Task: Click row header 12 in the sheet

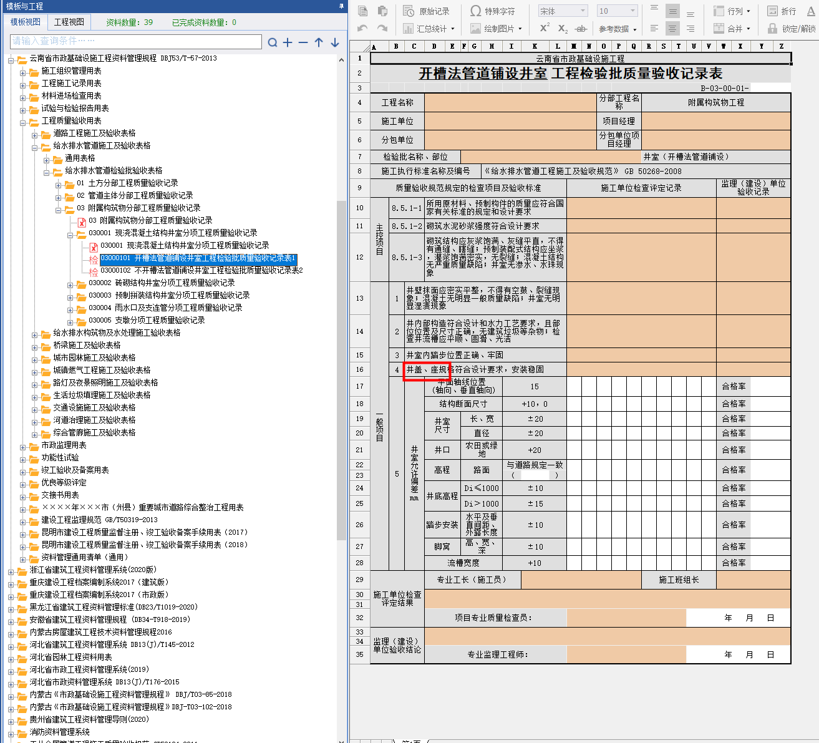Action: tap(359, 257)
